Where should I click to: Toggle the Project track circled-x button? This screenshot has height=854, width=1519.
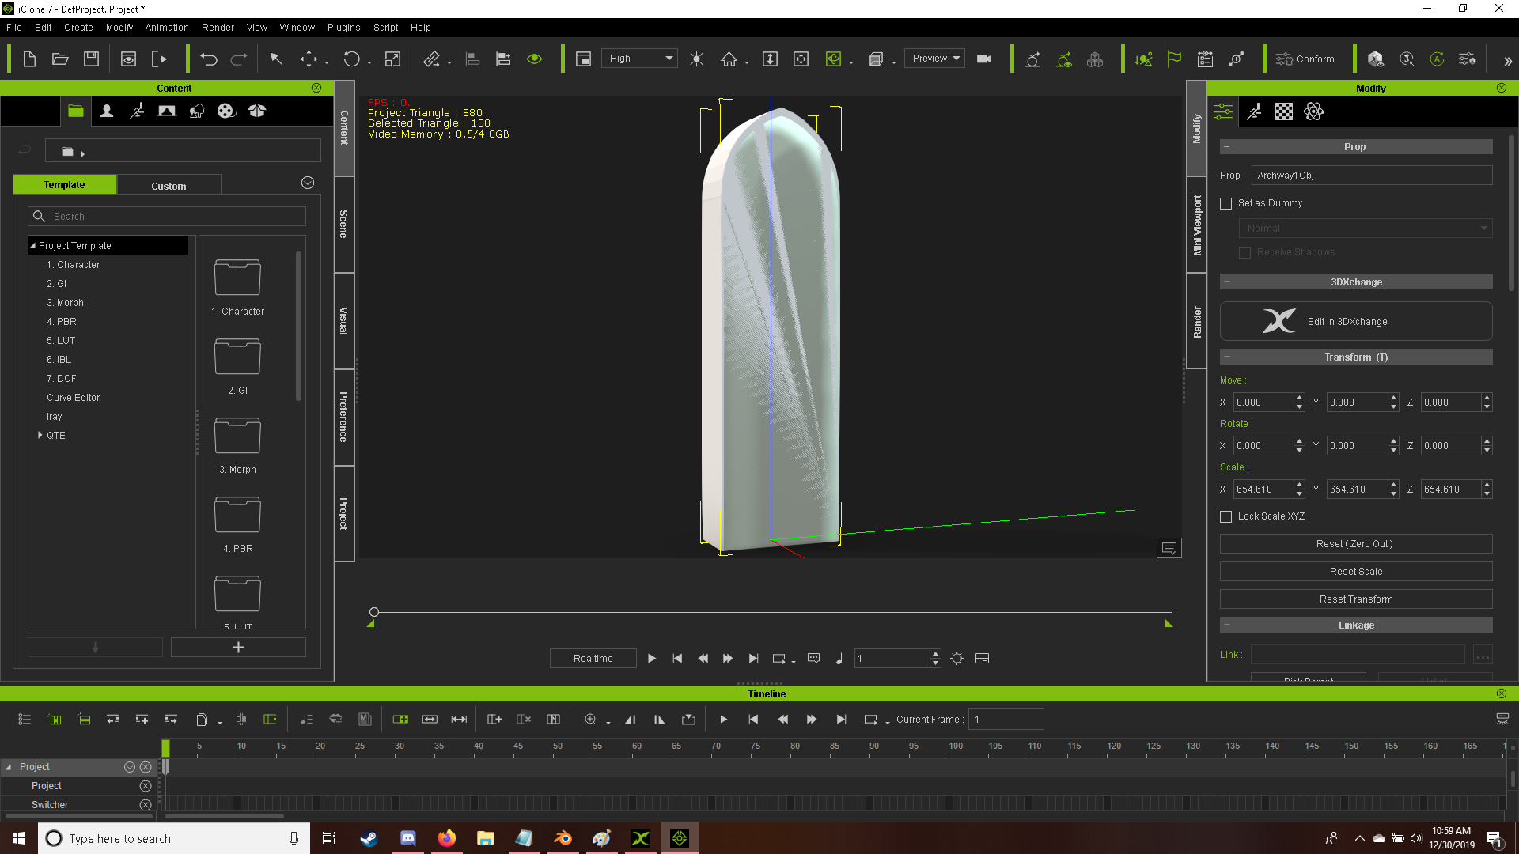(146, 786)
